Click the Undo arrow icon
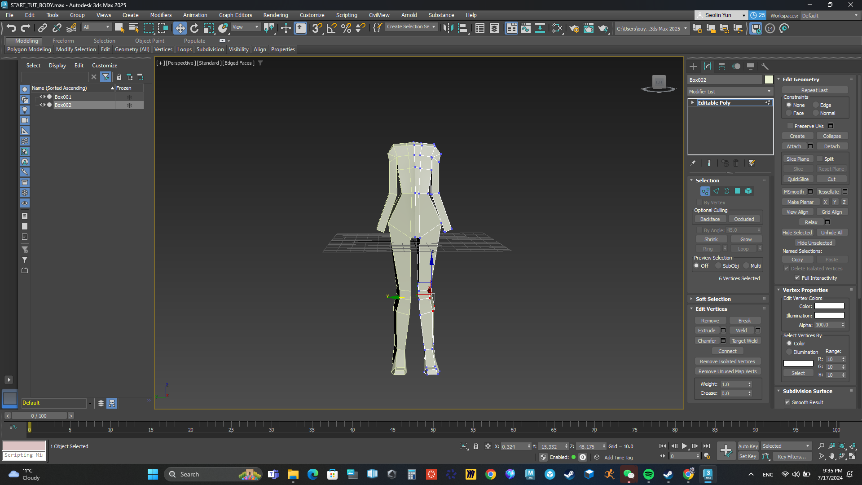Viewport: 862px width, 485px height. tap(11, 28)
